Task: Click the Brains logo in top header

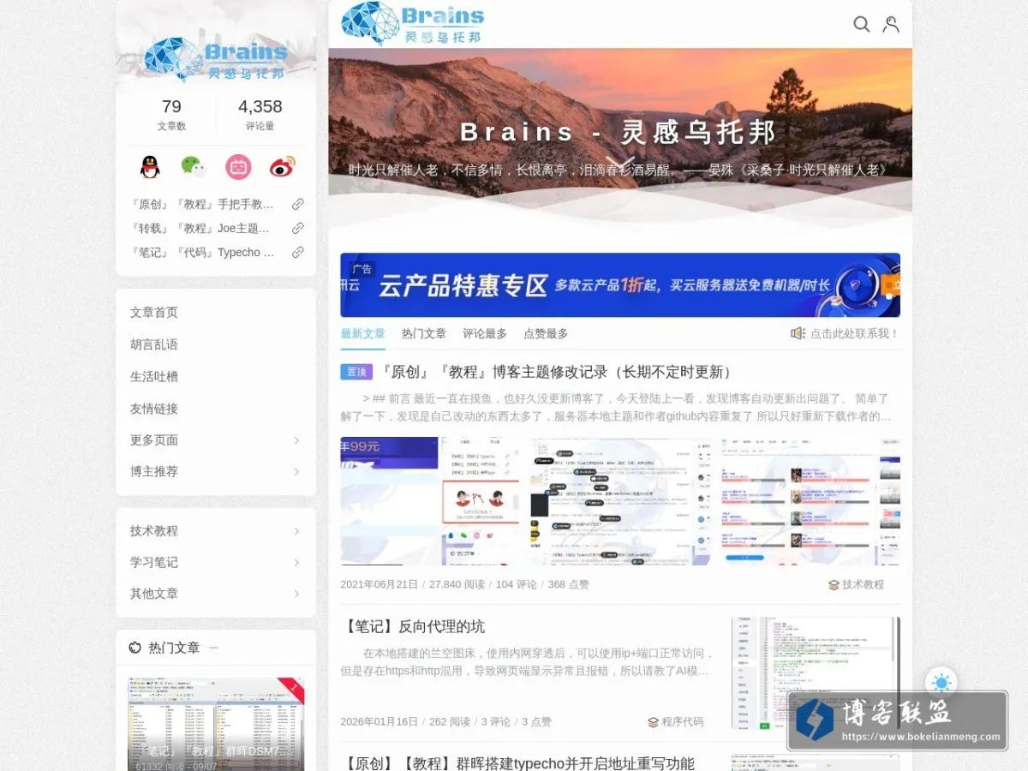Action: click(x=413, y=24)
